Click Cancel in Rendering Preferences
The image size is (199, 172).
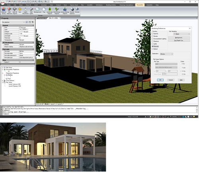tap(171, 80)
